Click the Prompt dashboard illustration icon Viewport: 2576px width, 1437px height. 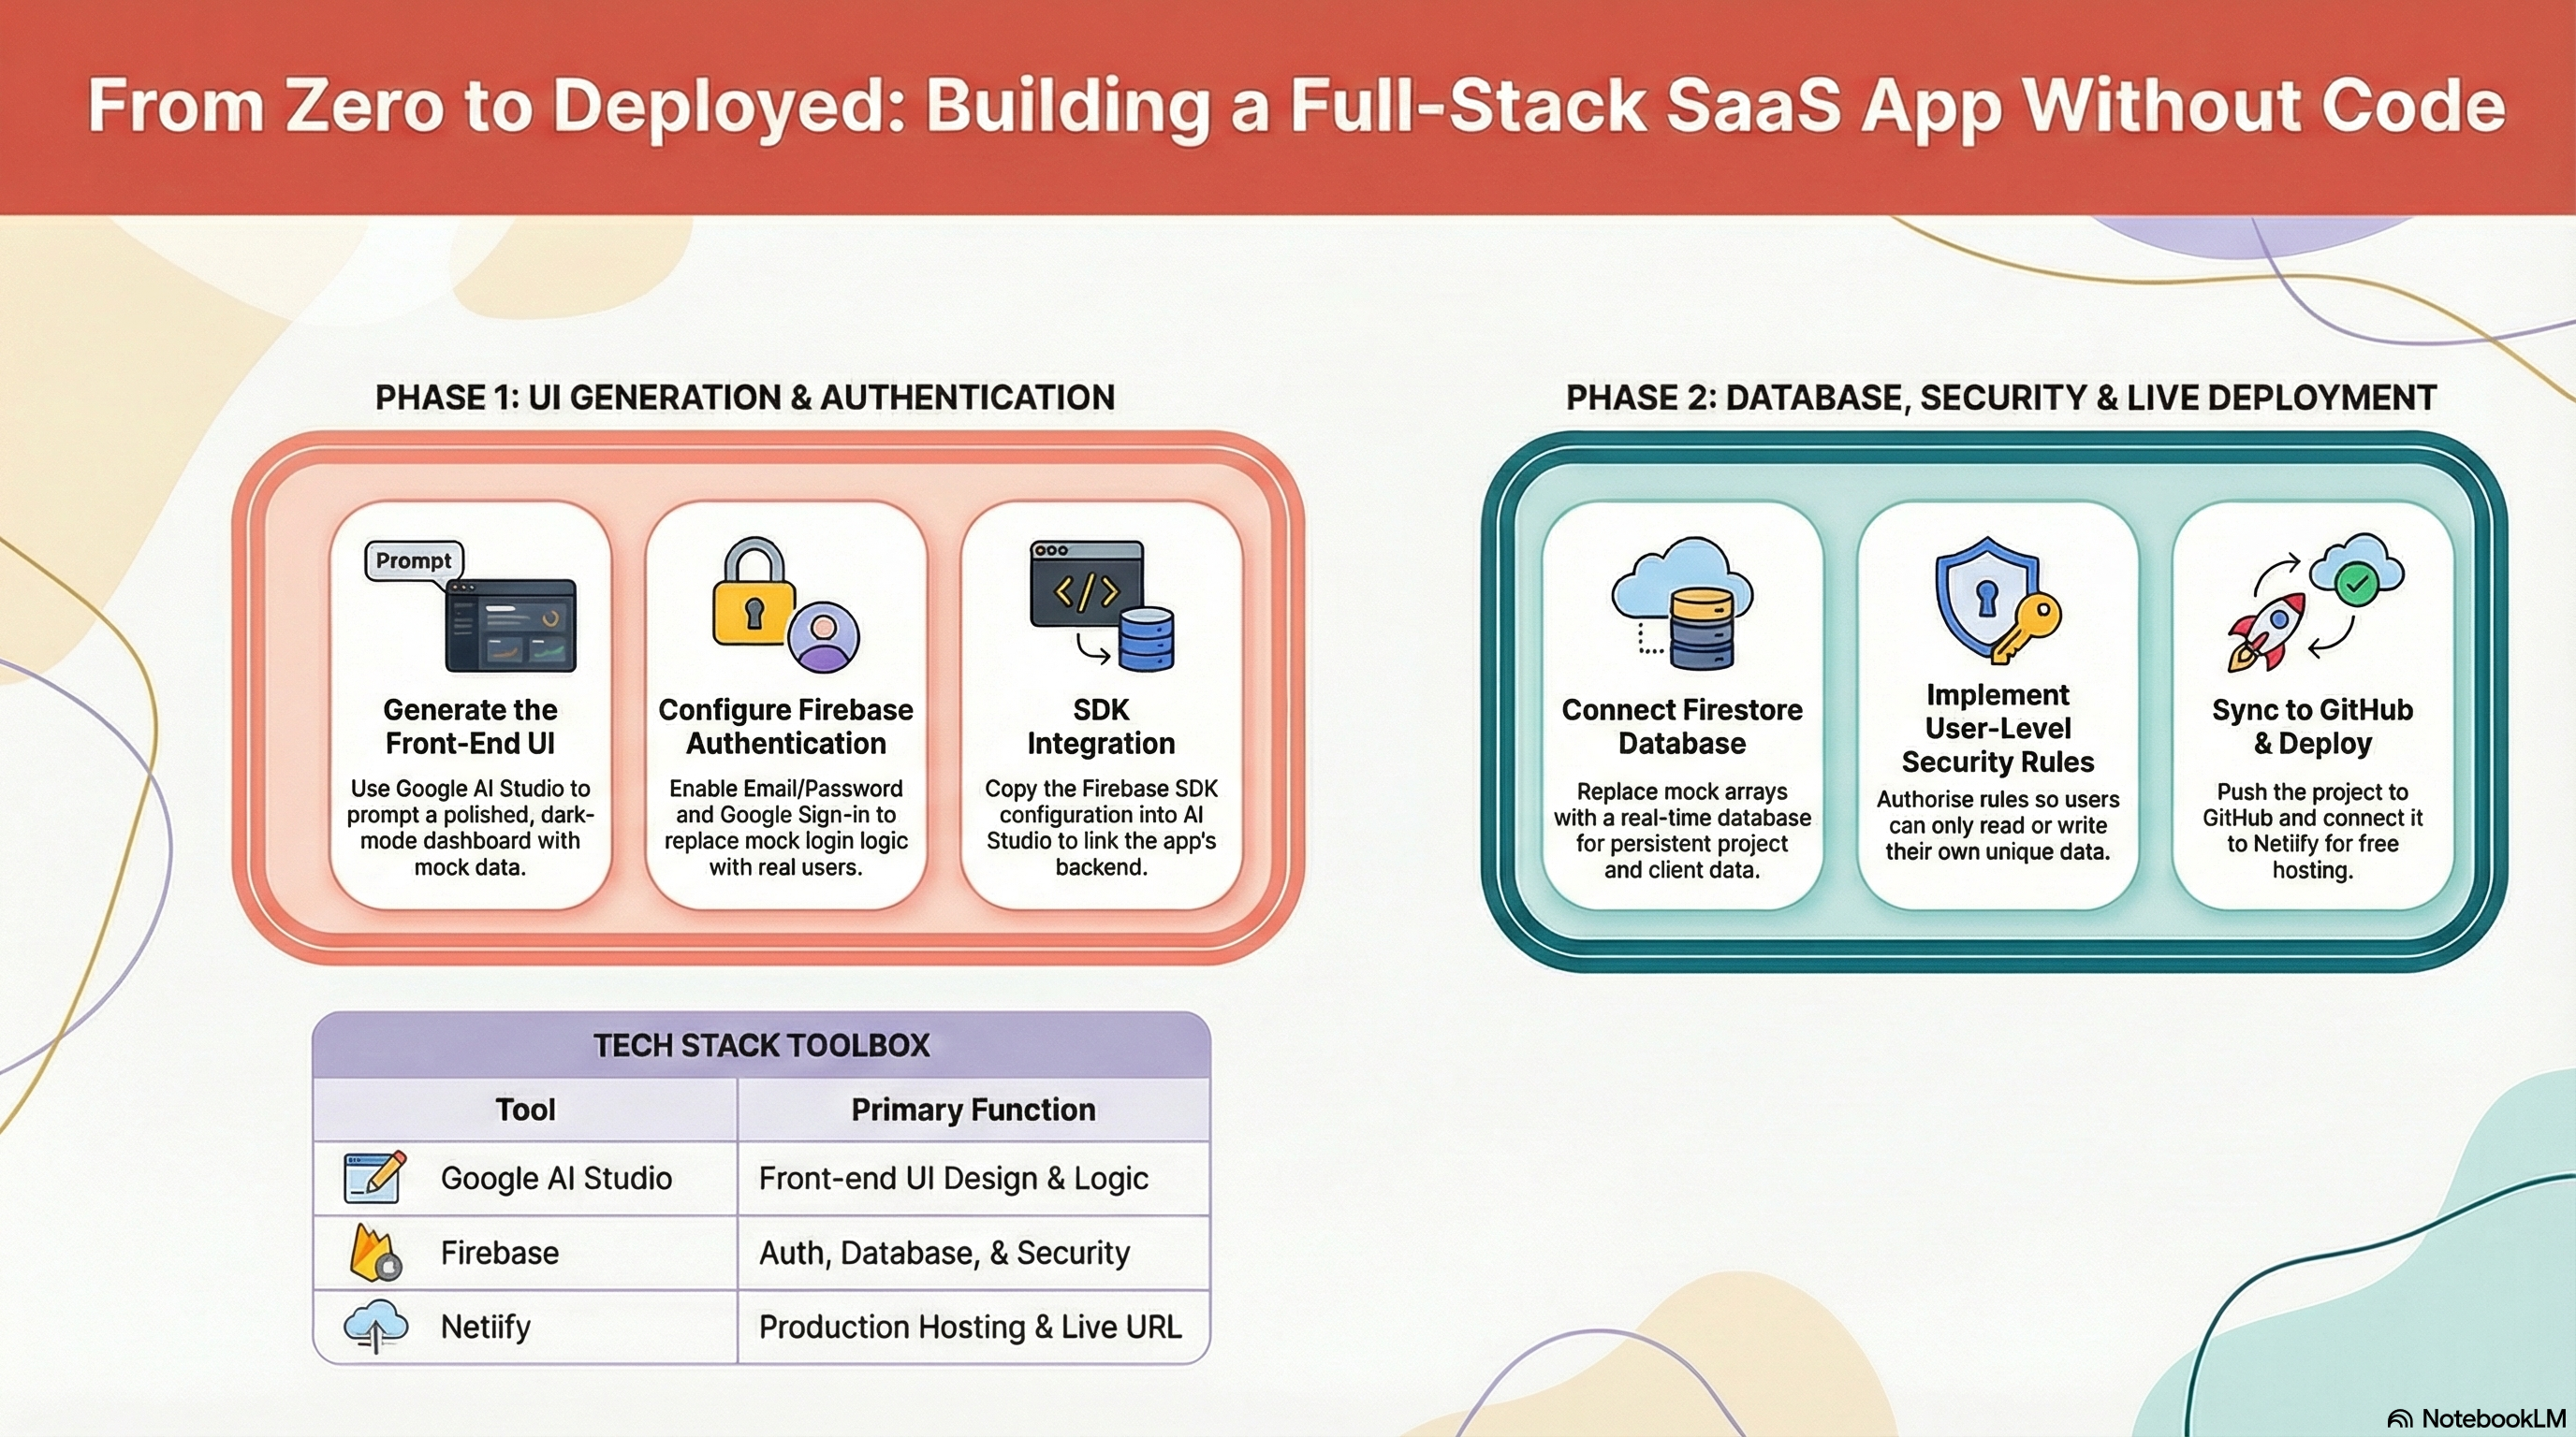471,605
